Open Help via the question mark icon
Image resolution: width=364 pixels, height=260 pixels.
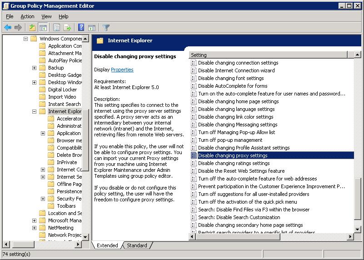pyautogui.click(x=81, y=28)
